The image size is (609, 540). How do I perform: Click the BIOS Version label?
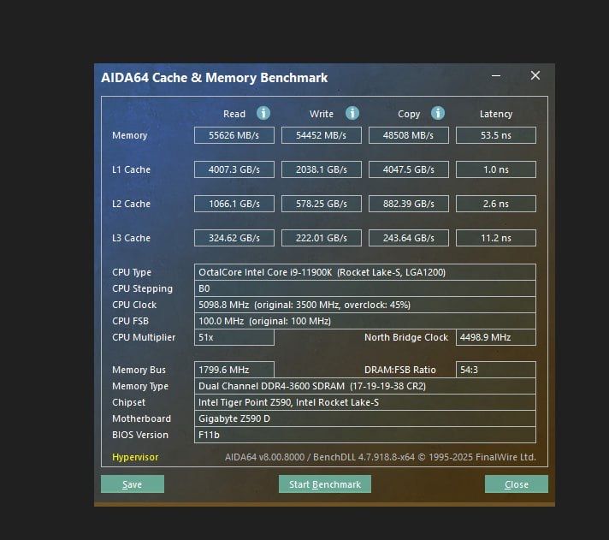(x=140, y=435)
